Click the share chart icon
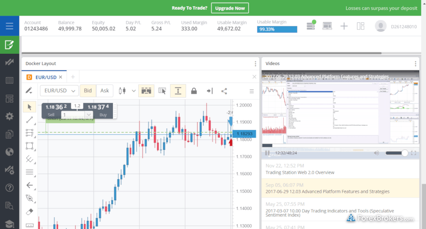The image size is (426, 229). point(224,91)
